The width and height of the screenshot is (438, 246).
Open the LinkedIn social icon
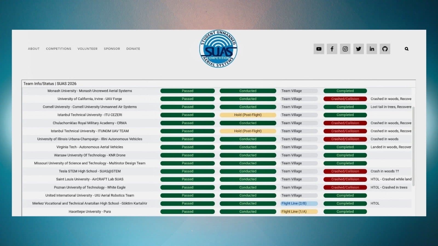pyautogui.click(x=372, y=49)
